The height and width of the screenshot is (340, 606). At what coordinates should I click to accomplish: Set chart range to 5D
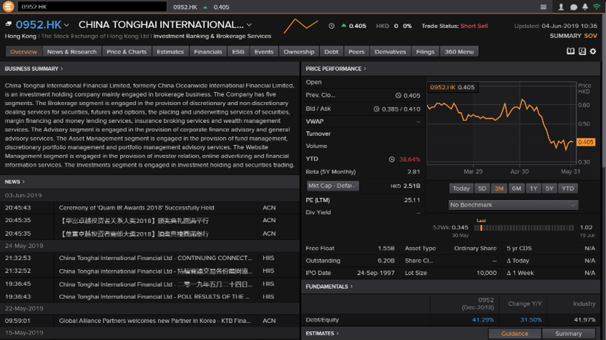click(x=482, y=189)
